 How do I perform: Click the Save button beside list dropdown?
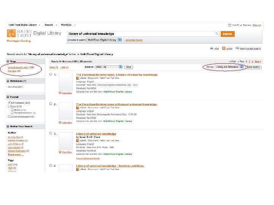129,67
